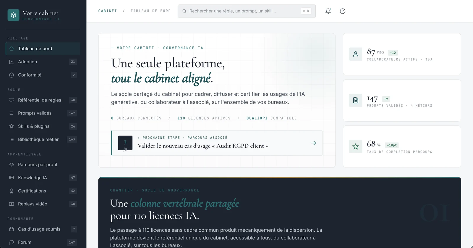Click the 42 badge beside Certifications

click(x=73, y=191)
